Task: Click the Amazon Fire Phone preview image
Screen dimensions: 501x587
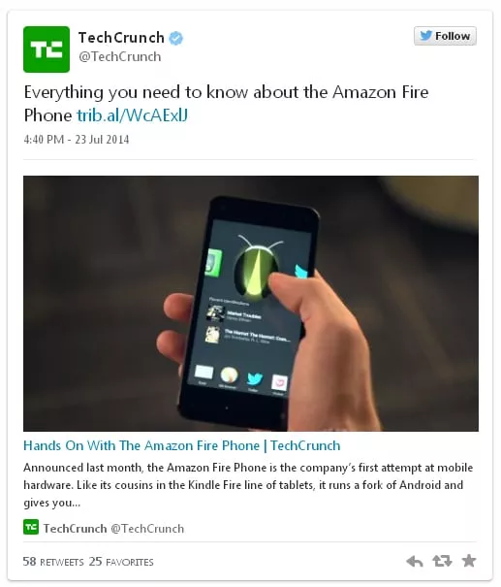Action: tap(251, 304)
